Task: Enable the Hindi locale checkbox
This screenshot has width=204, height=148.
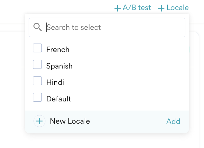Action: [x=37, y=81]
